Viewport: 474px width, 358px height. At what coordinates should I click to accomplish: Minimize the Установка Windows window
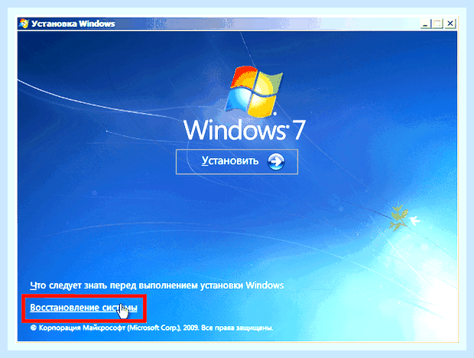[x=425, y=24]
